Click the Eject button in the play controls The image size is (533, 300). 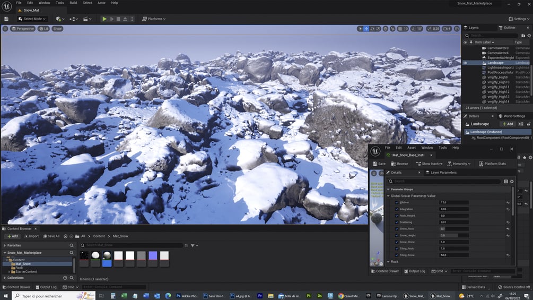pos(125,19)
